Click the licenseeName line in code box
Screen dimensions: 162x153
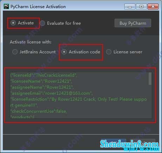tap(41, 81)
